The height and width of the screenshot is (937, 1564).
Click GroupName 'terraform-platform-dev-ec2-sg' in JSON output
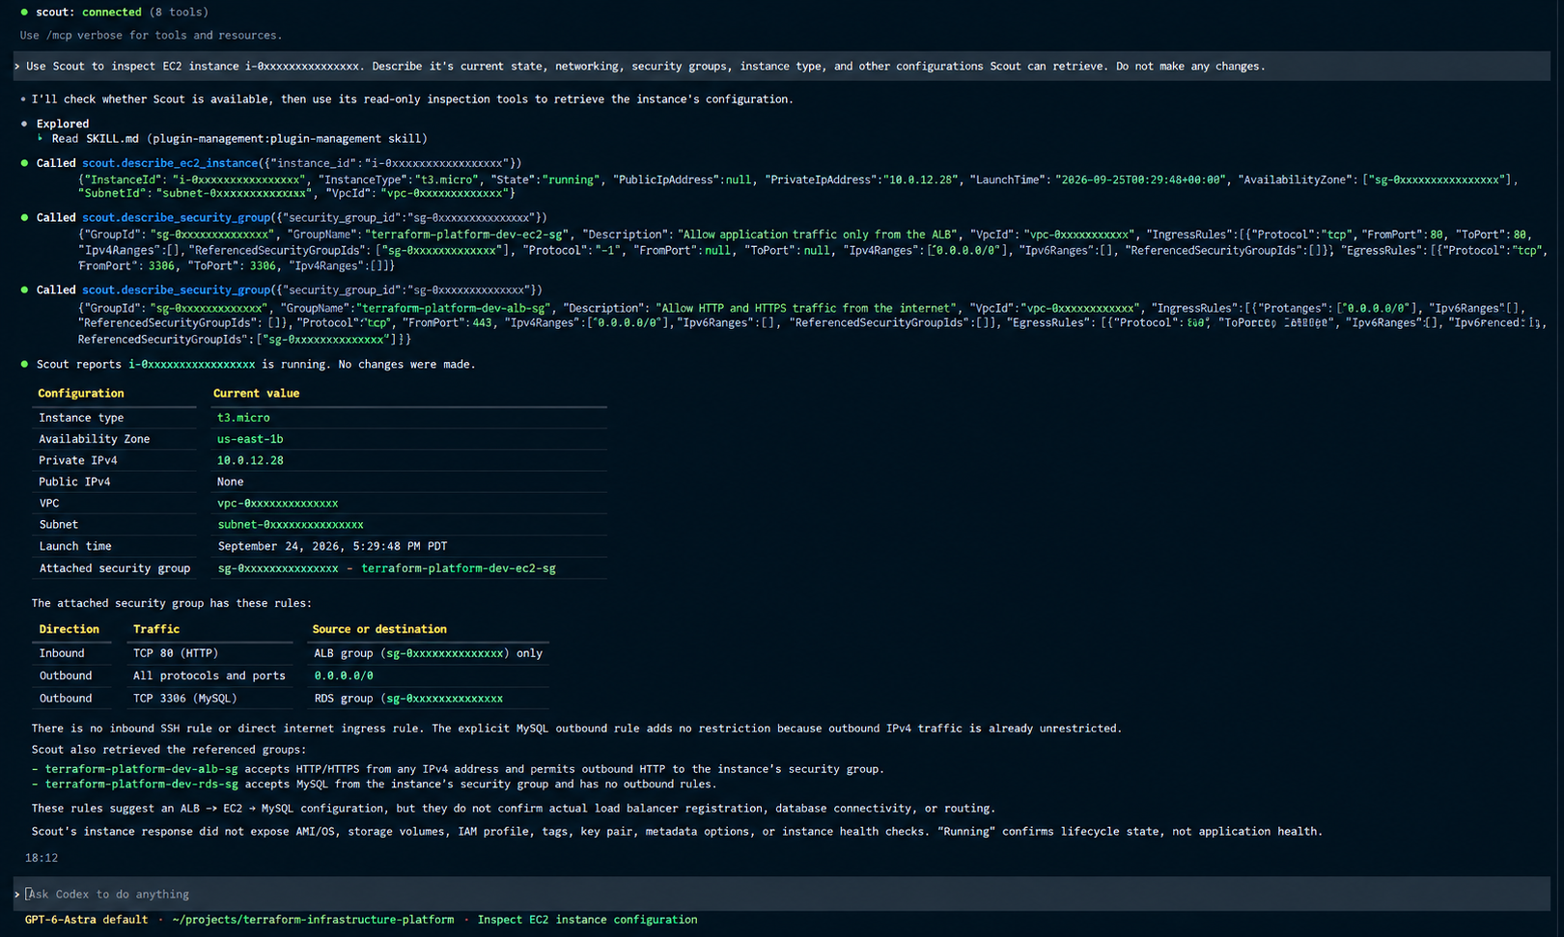[x=465, y=234]
